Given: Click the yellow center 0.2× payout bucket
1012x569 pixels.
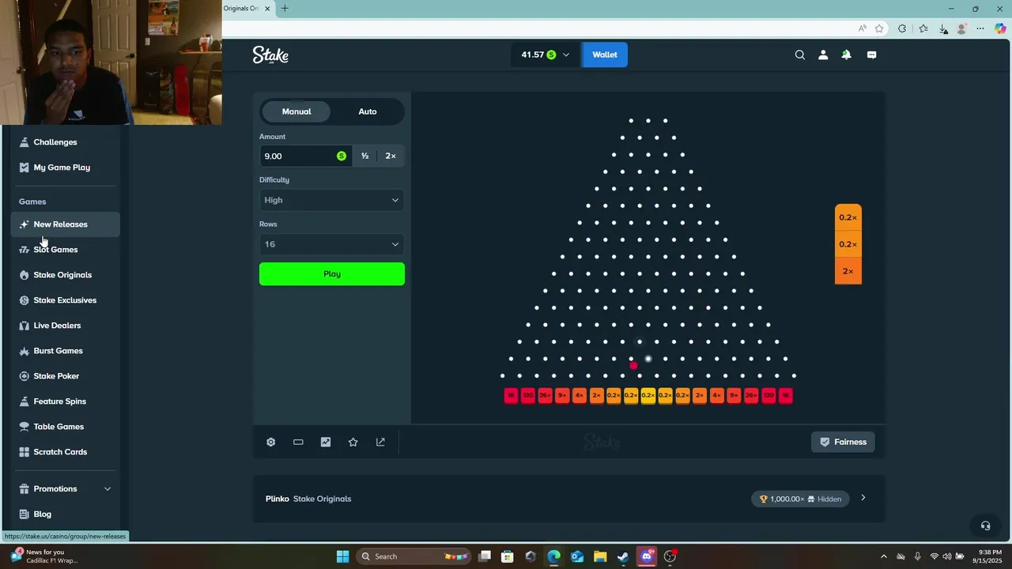Looking at the screenshot, I should click(648, 395).
